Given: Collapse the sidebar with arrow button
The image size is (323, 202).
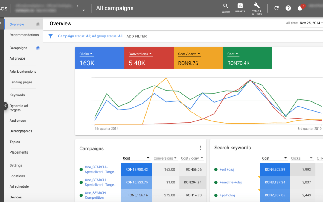Looking at the screenshot, I should click(6, 106).
